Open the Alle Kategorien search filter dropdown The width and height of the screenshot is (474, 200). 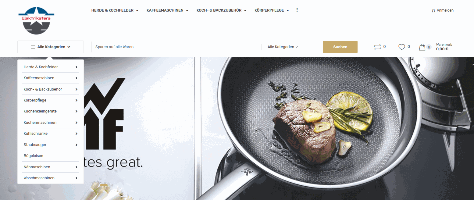pos(283,47)
